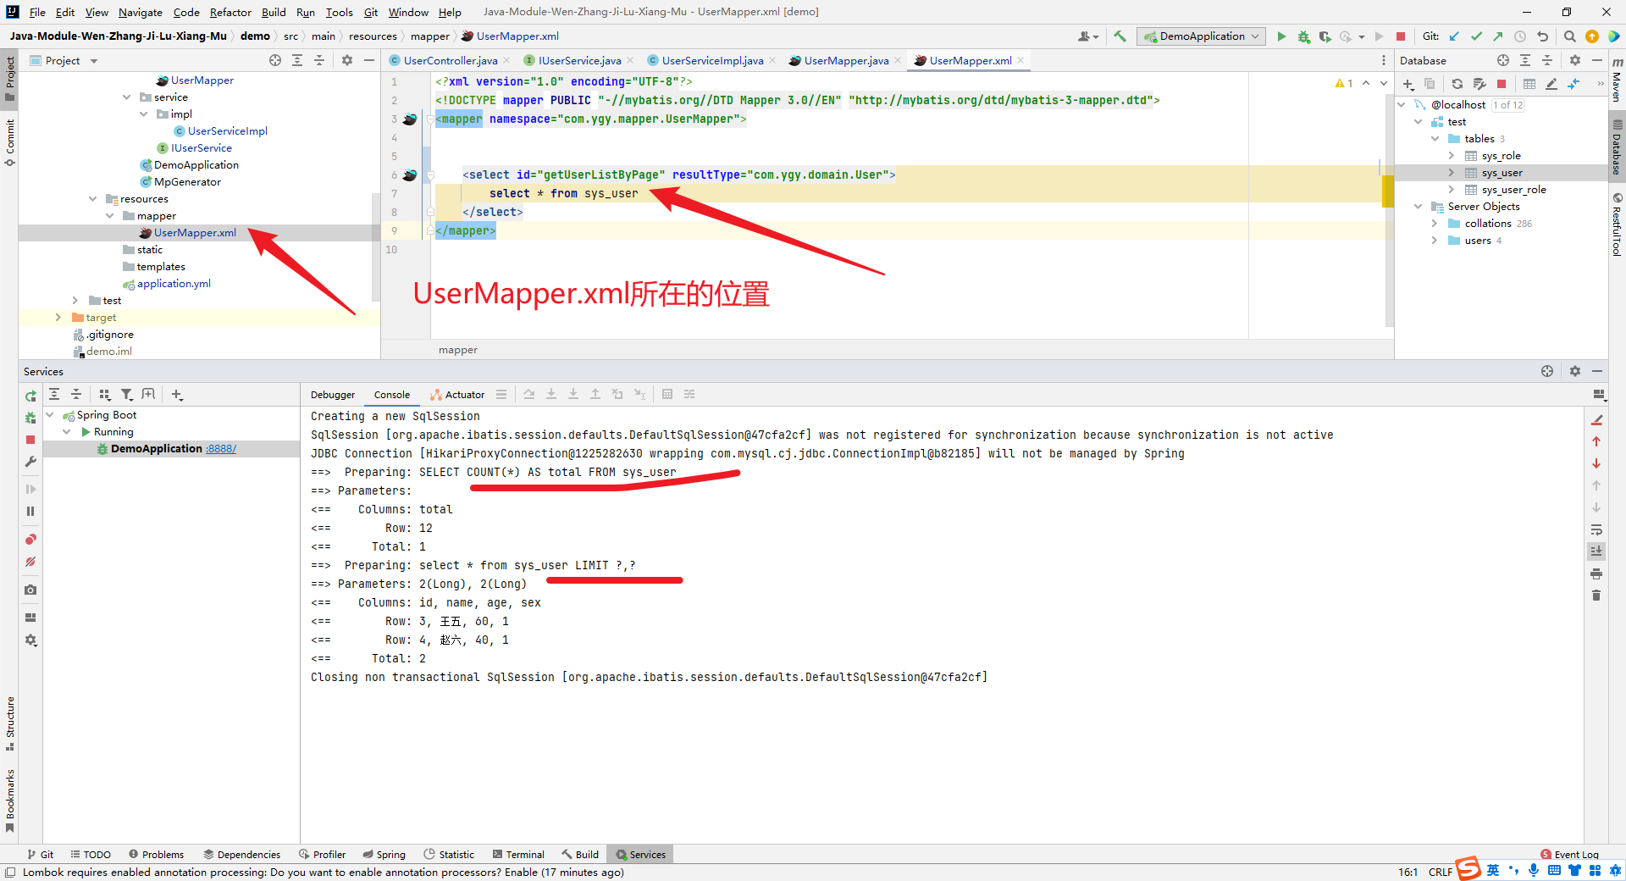Pause program in Services panel
The image size is (1626, 881).
[30, 511]
